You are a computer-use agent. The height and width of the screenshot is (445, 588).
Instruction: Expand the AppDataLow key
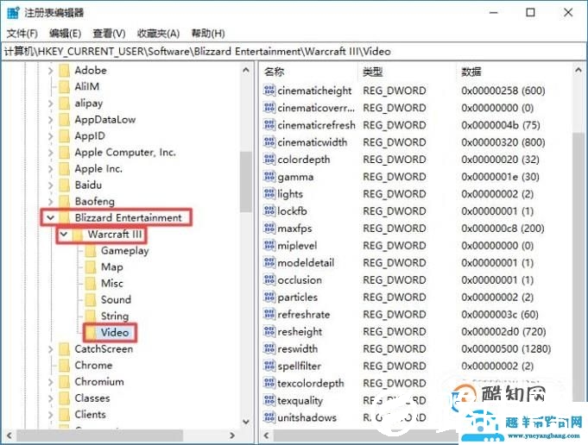(51, 120)
